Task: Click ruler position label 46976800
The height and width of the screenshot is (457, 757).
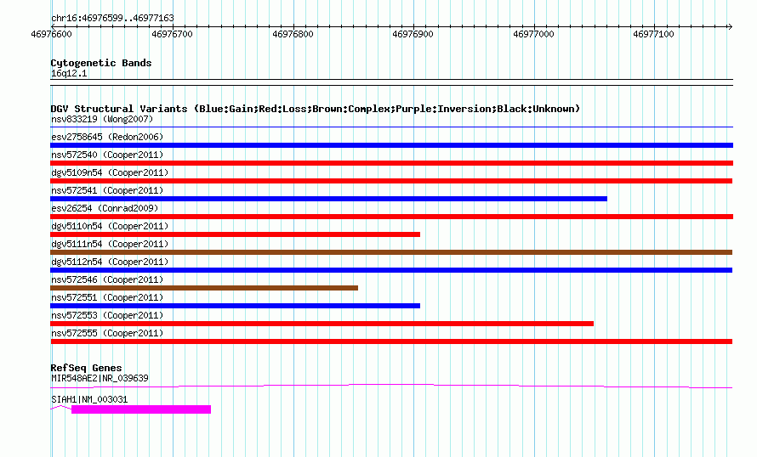Action: point(293,34)
